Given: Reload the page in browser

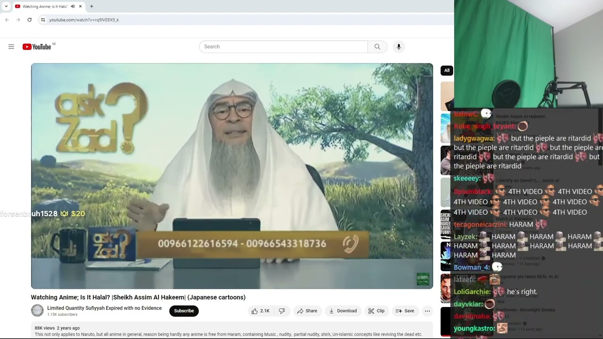Looking at the screenshot, I should (x=29, y=20).
